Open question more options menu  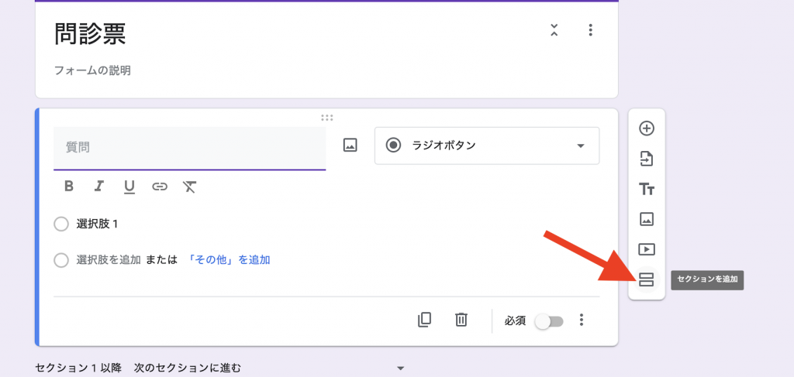[x=582, y=320]
